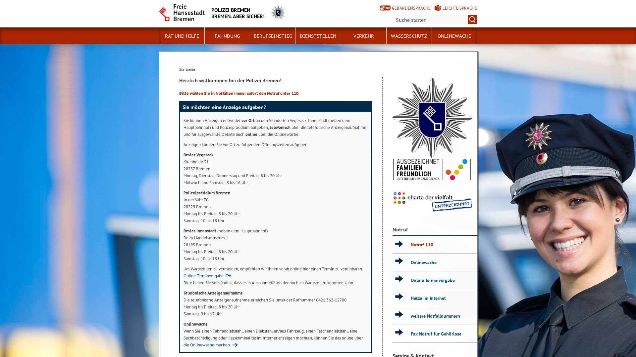
Task: Click the arrow icon beside Hetze im Internet
Action: point(399,297)
